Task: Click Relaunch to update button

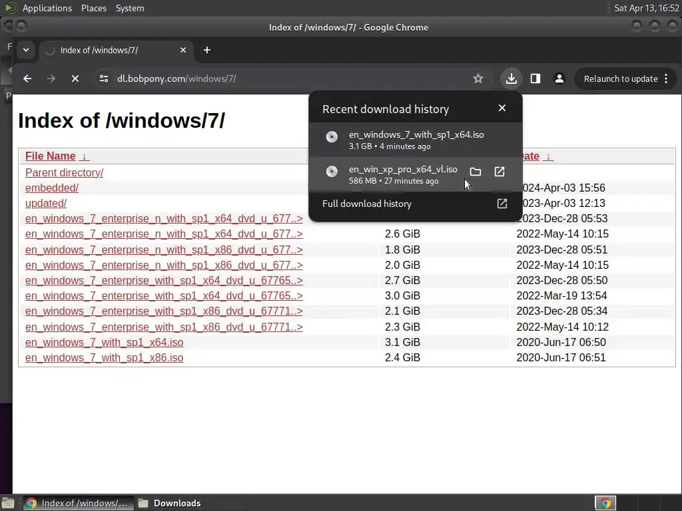Action: 621,79
